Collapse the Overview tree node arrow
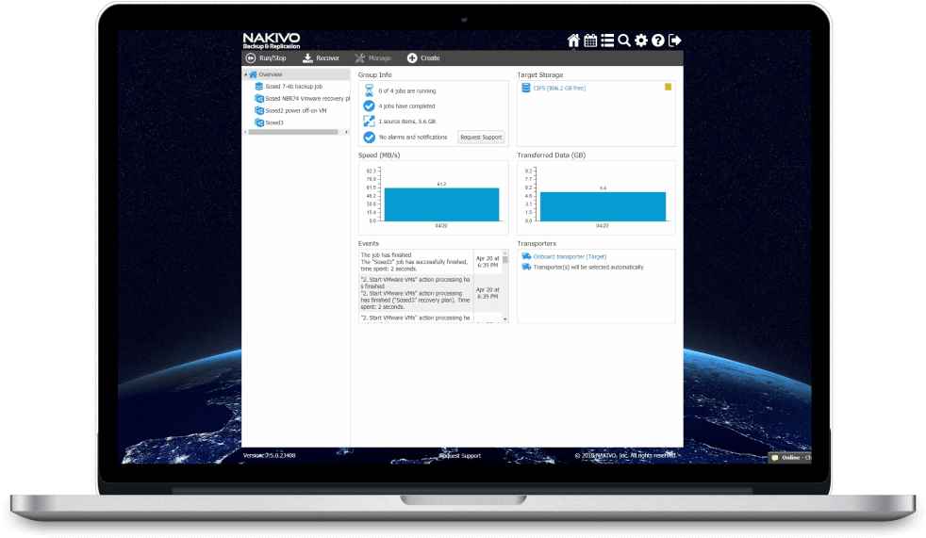Screen dimensions: 926x538 (x=246, y=74)
